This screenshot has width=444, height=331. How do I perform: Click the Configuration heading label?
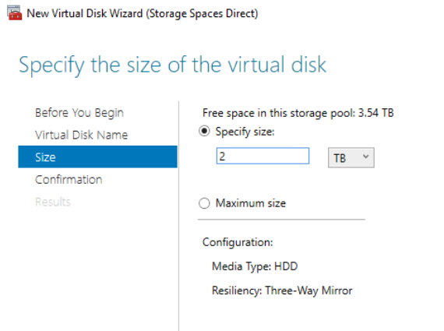(x=238, y=242)
